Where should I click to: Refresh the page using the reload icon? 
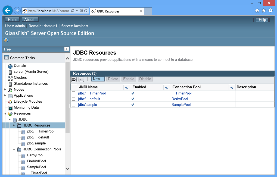tap(86, 11)
